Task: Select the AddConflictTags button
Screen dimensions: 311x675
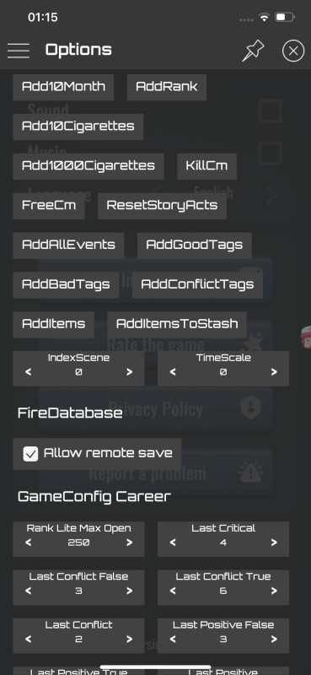Action: pyautogui.click(x=197, y=285)
